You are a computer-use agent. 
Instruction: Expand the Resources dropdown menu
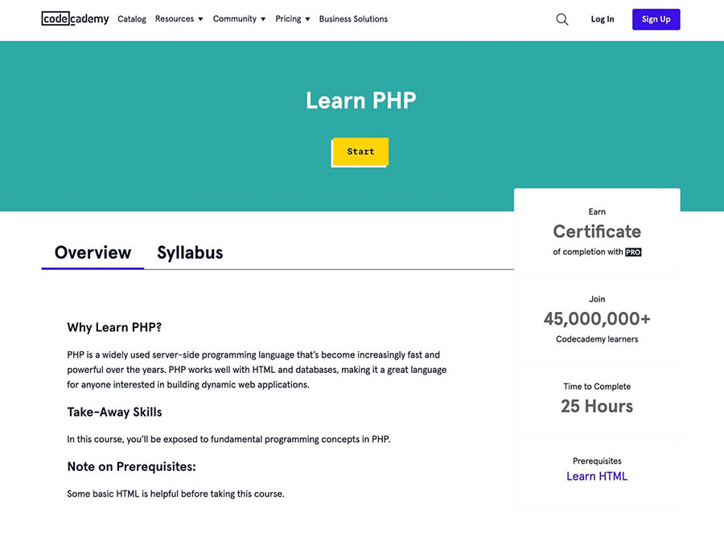pyautogui.click(x=179, y=19)
